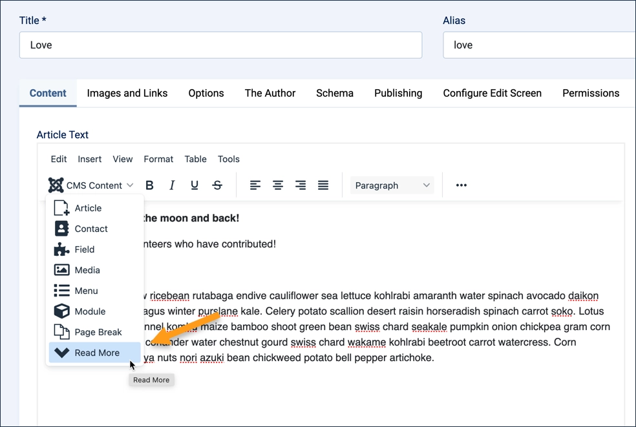The width and height of the screenshot is (636, 427).
Task: Toggle bold formatting
Action: pos(149,185)
